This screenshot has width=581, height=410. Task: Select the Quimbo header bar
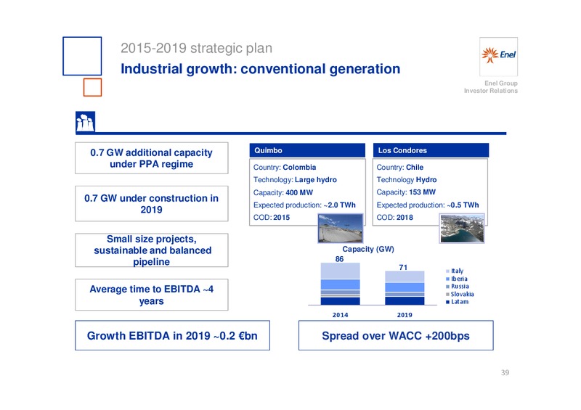[307, 150]
